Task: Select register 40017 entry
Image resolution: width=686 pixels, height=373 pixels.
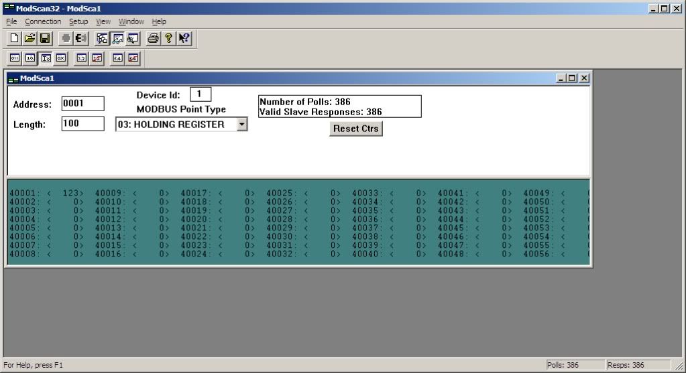Action: [217, 193]
